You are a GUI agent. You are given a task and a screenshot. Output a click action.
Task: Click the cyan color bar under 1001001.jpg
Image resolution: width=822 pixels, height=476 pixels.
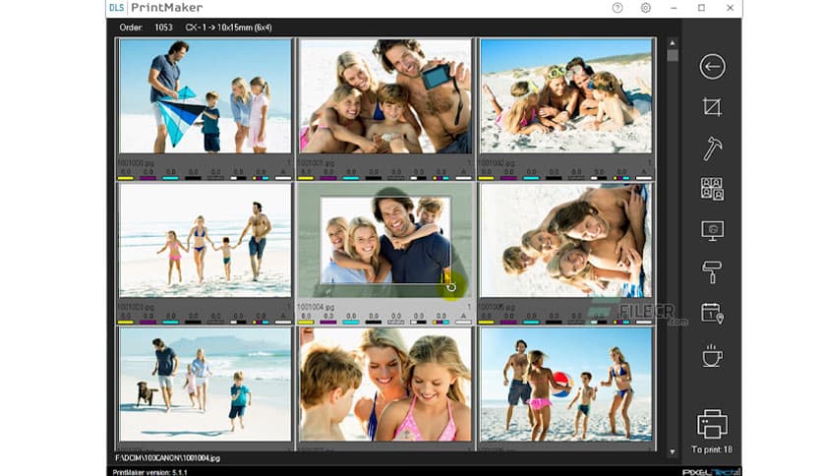351,178
